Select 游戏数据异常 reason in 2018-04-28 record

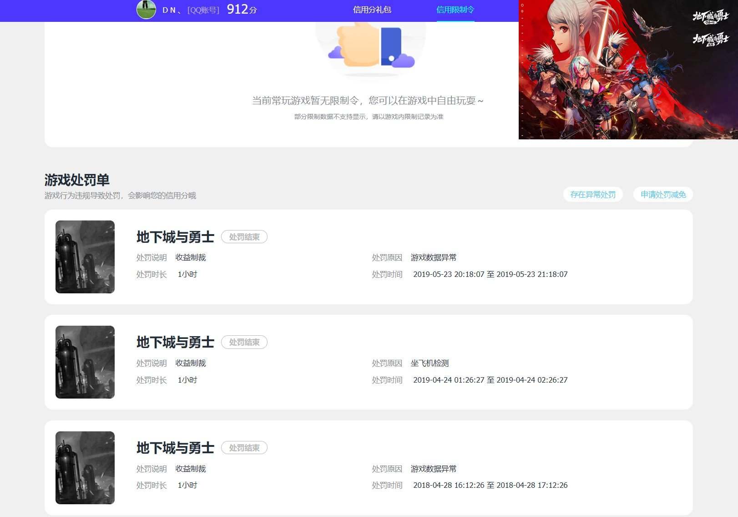tap(433, 469)
